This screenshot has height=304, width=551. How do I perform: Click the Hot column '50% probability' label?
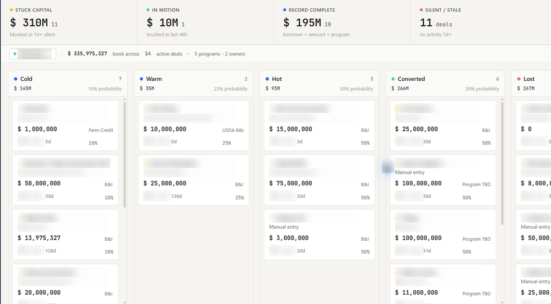point(356,89)
